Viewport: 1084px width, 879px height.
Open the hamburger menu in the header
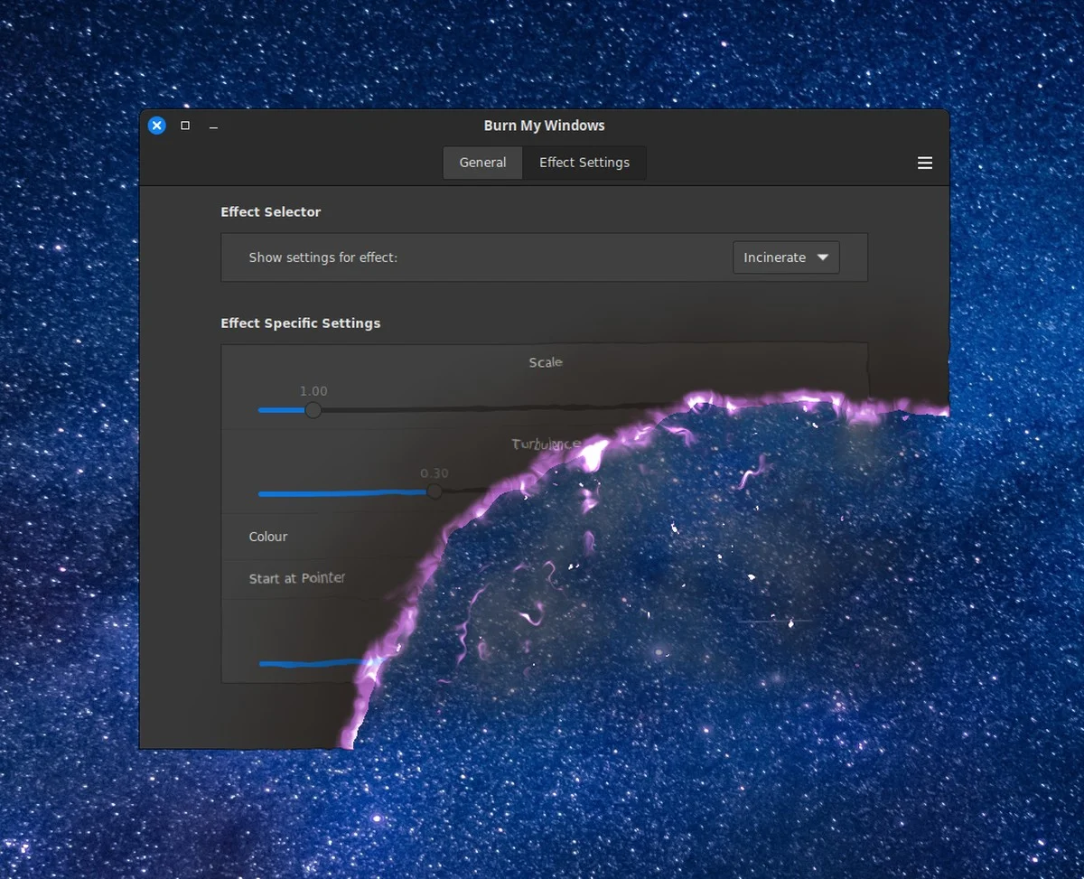tap(924, 163)
